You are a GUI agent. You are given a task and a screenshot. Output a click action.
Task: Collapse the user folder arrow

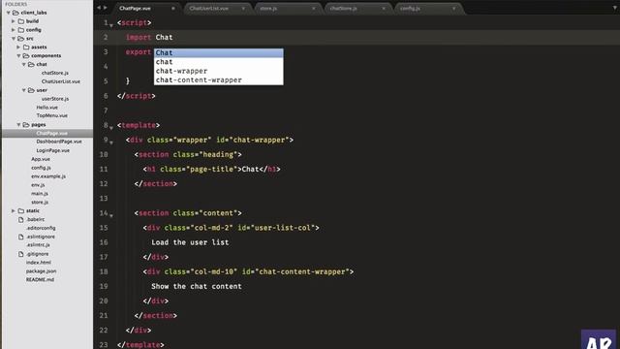click(x=23, y=90)
